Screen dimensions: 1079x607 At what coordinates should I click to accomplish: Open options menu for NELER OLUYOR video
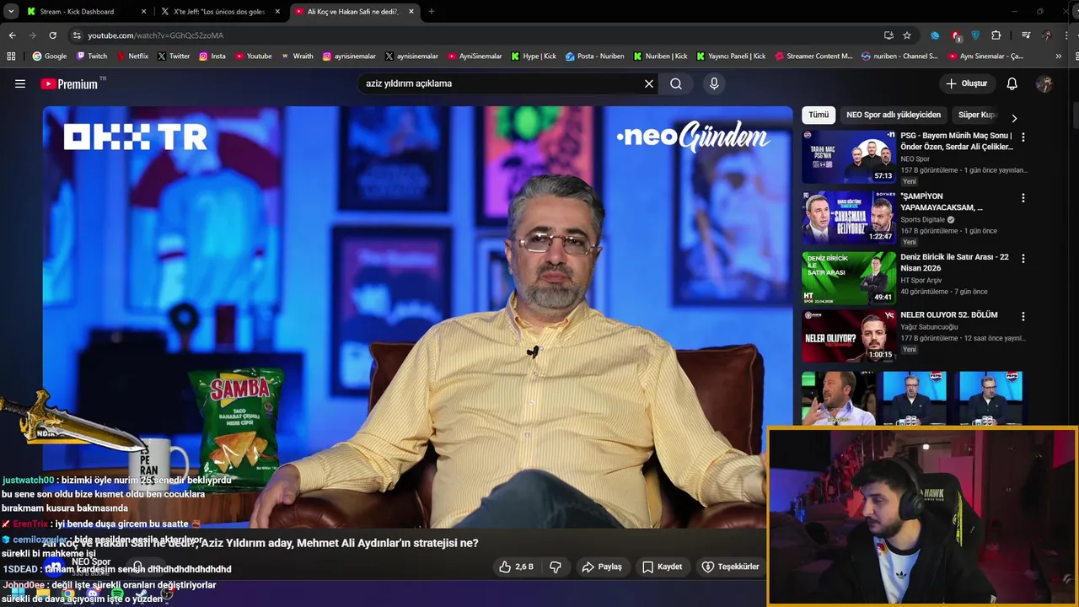[1023, 317]
